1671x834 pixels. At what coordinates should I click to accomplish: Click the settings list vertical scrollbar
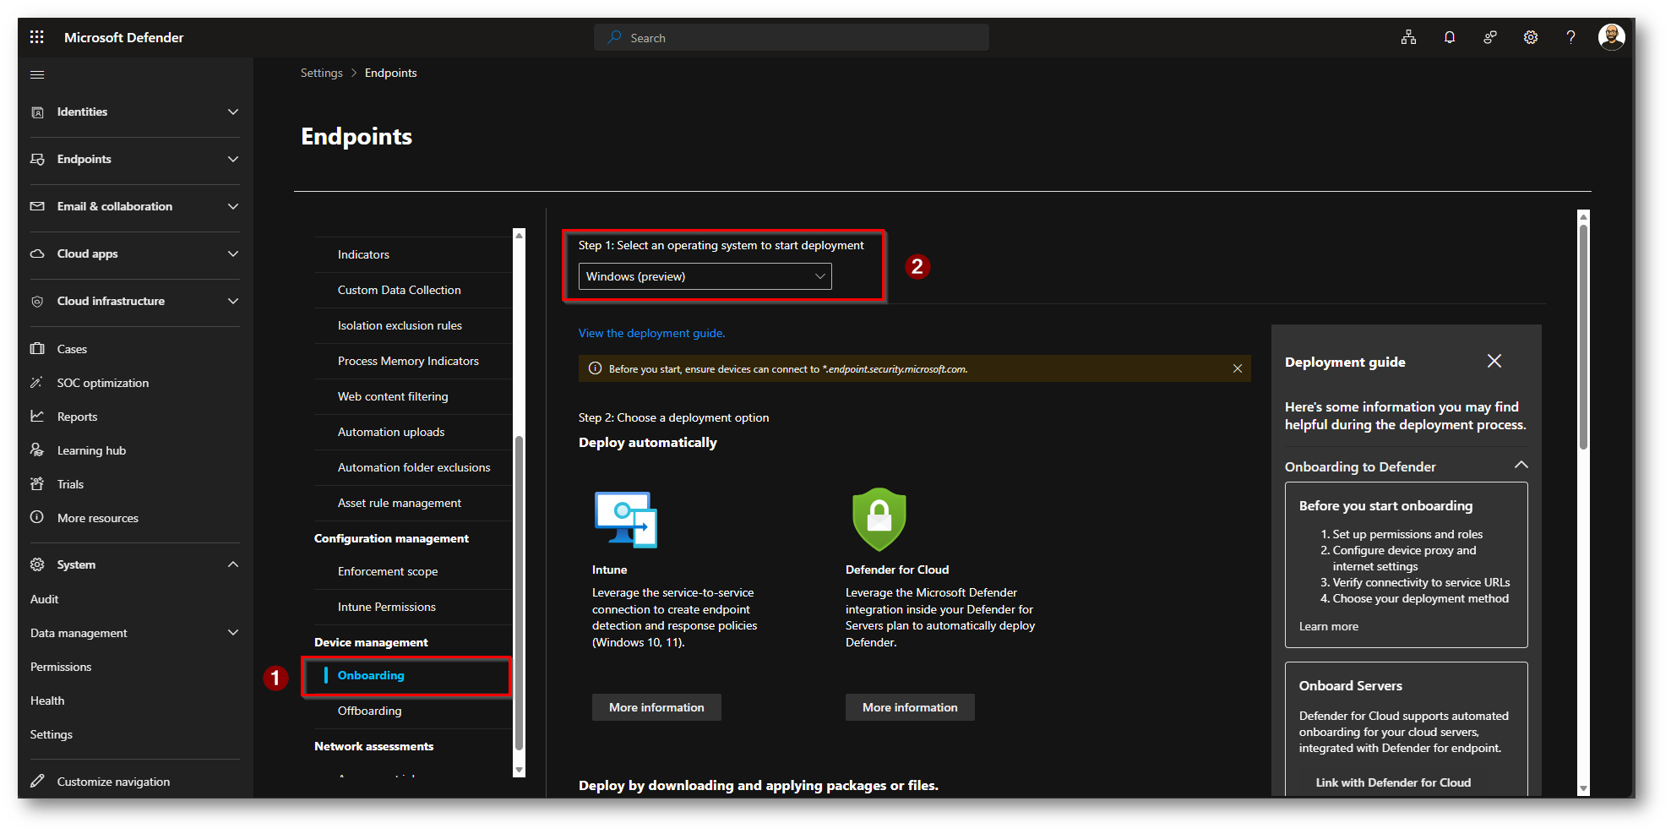(519, 591)
